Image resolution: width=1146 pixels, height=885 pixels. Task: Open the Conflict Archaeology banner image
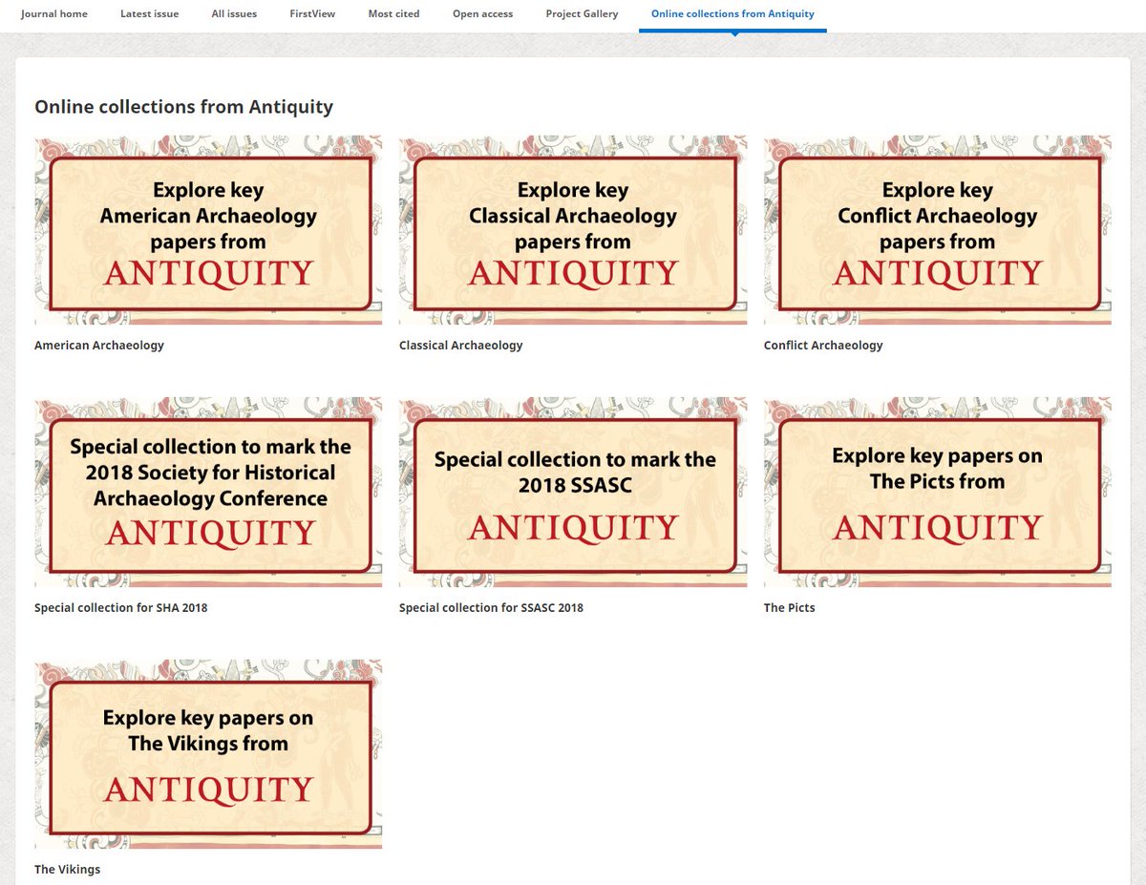[x=938, y=230]
